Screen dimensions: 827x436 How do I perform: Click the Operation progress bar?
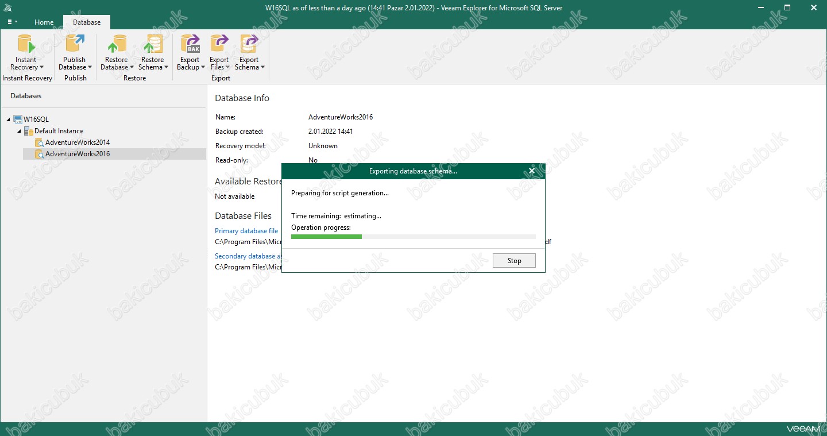[x=413, y=237]
